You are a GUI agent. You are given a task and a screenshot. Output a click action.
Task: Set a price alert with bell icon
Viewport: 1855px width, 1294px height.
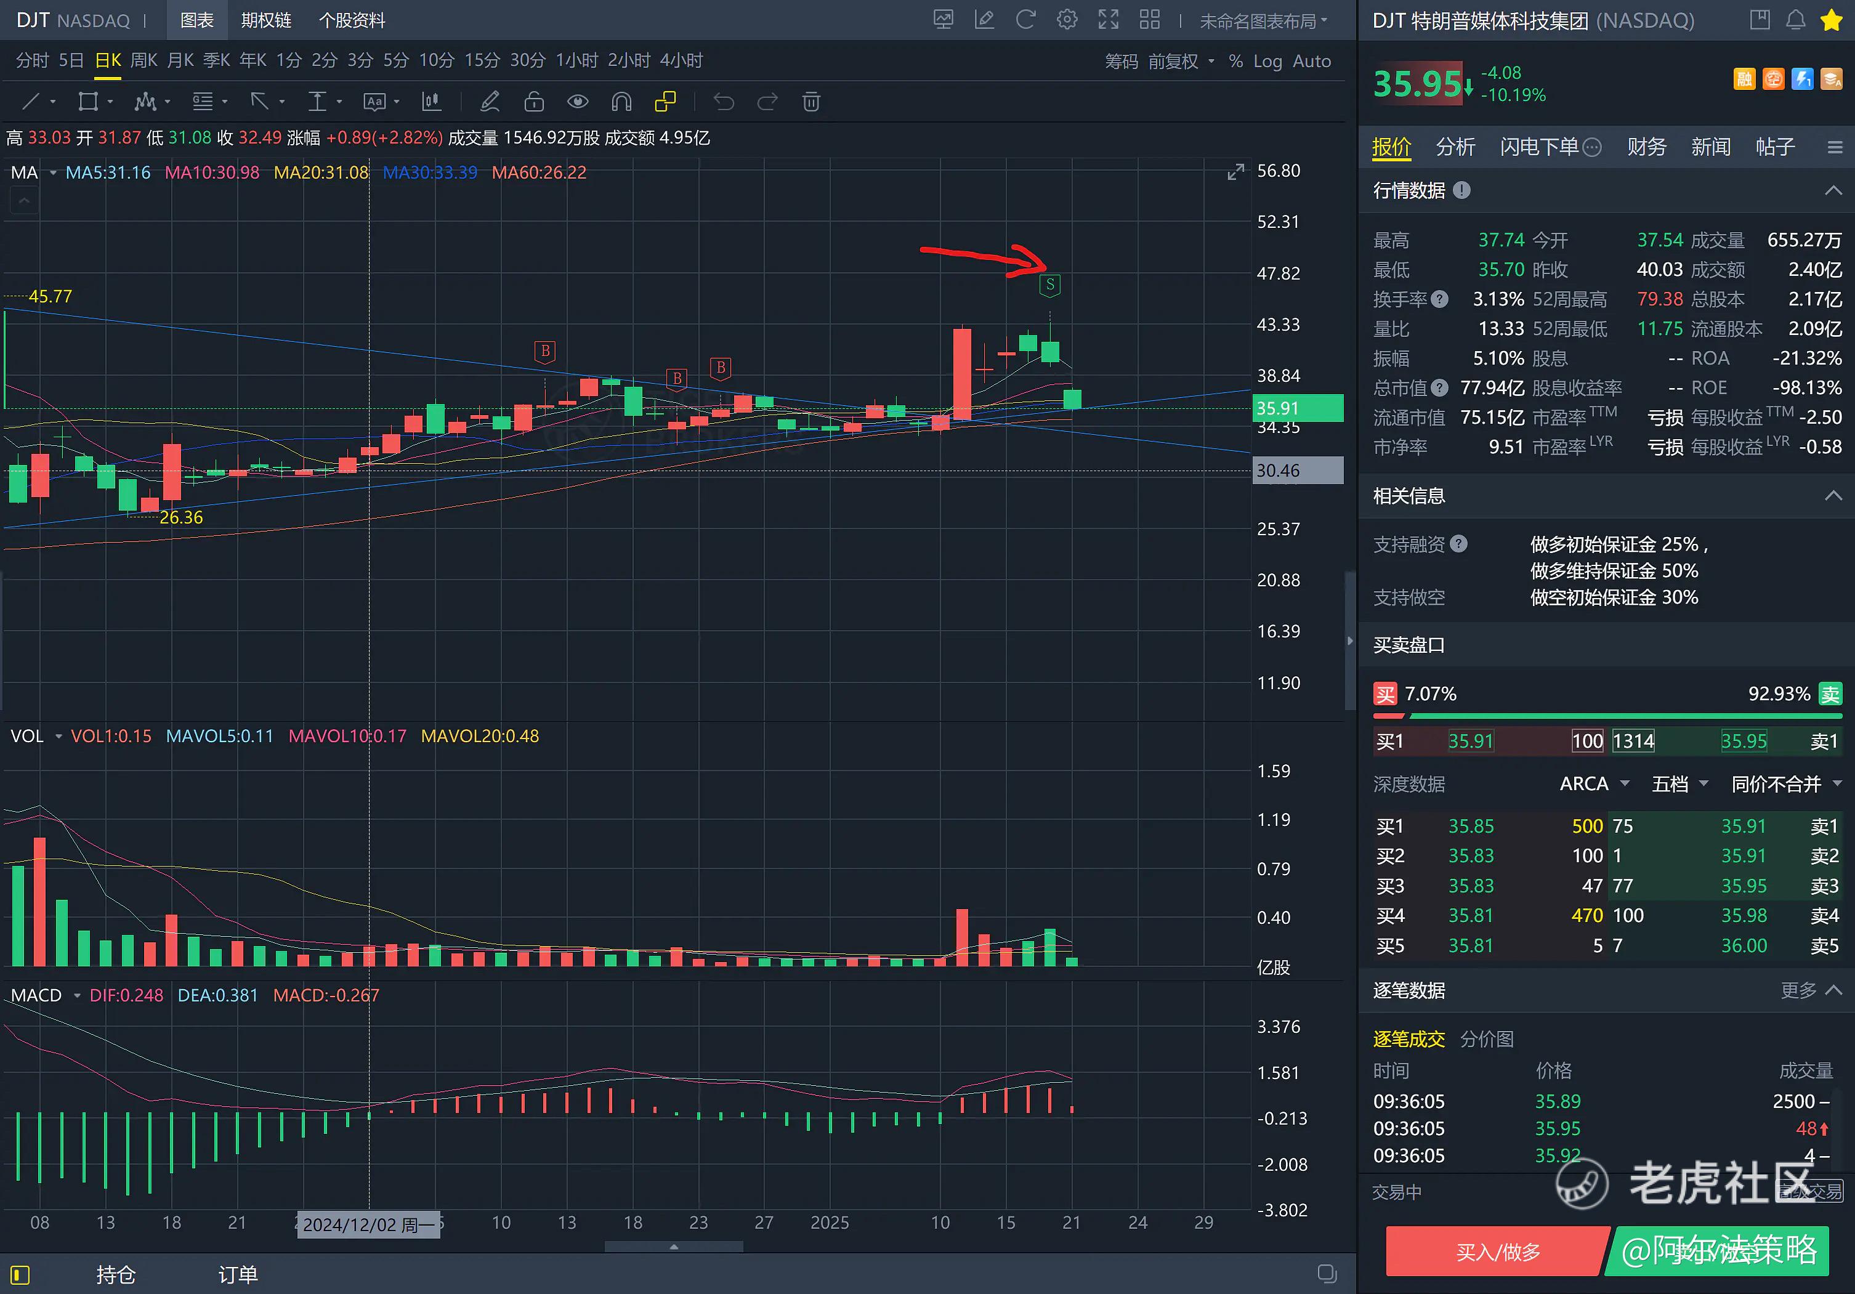(1795, 20)
